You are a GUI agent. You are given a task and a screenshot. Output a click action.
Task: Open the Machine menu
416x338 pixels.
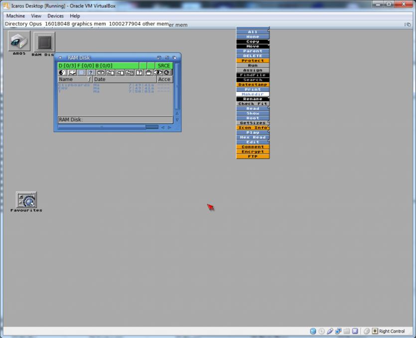tap(15, 16)
